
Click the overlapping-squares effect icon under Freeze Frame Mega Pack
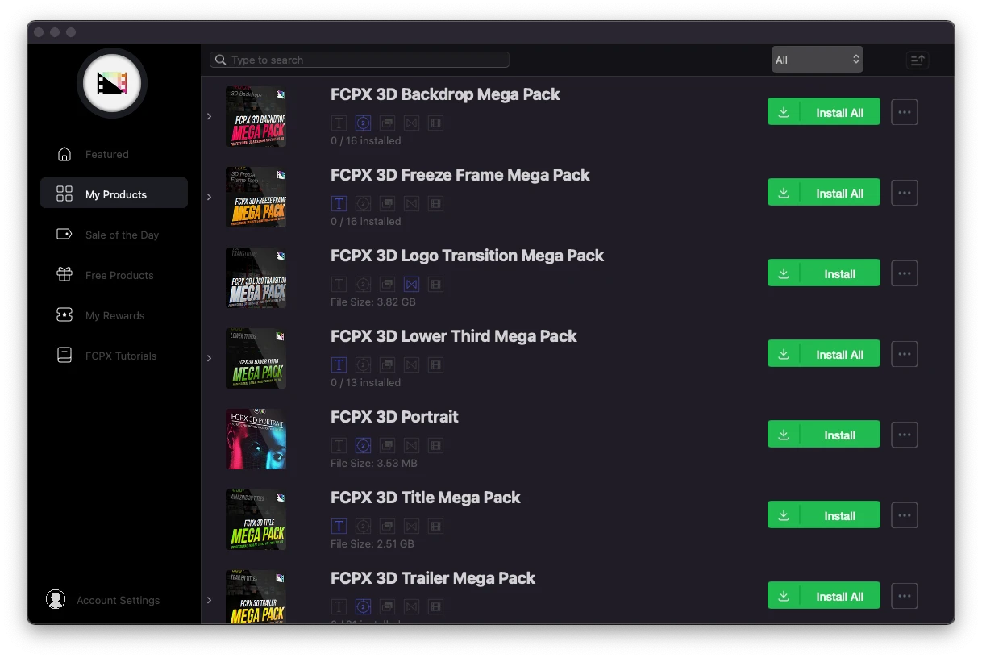(x=387, y=203)
